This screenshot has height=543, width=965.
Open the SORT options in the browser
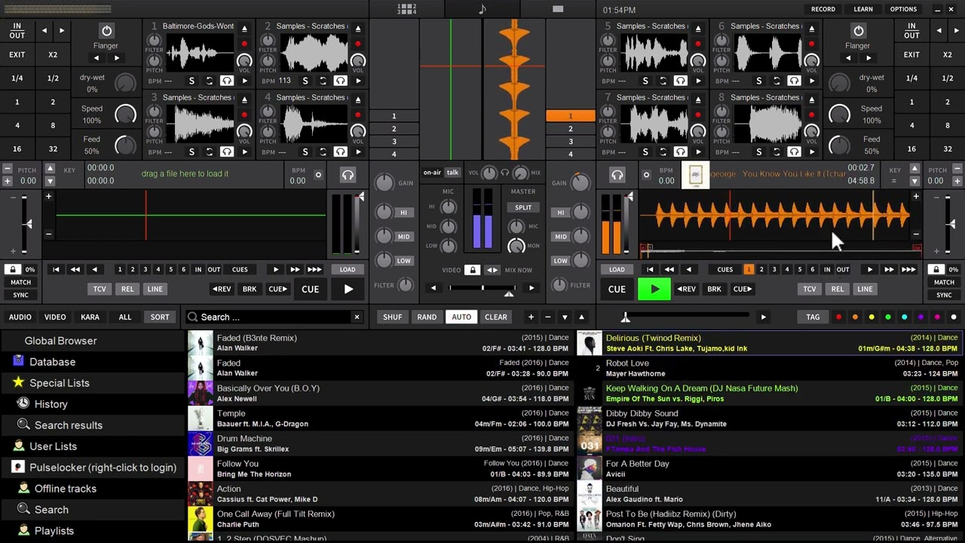[x=160, y=317]
